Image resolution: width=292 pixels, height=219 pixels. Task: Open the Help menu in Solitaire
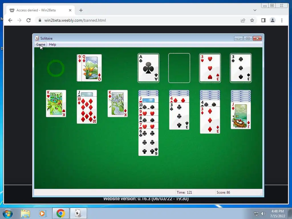pos(52,44)
